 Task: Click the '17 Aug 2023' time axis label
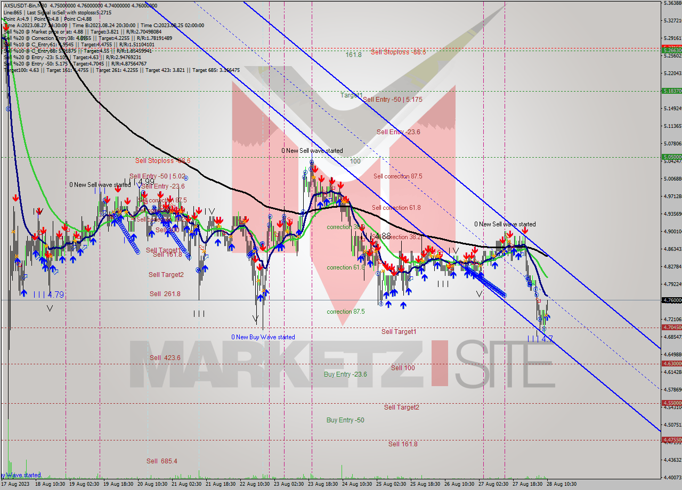(x=16, y=484)
